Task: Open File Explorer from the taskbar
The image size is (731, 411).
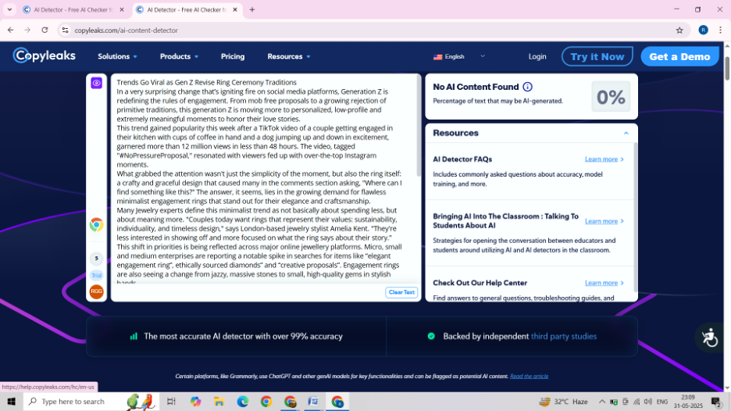Action: pyautogui.click(x=219, y=401)
